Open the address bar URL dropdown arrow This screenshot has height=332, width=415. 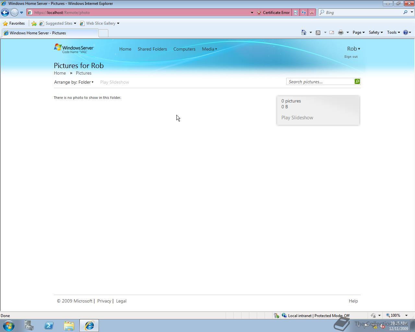[x=252, y=13]
